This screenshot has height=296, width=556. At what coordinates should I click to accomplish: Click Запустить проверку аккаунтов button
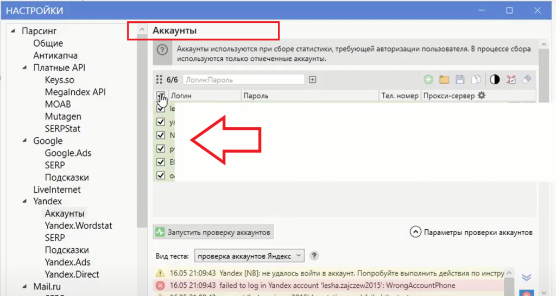213,232
